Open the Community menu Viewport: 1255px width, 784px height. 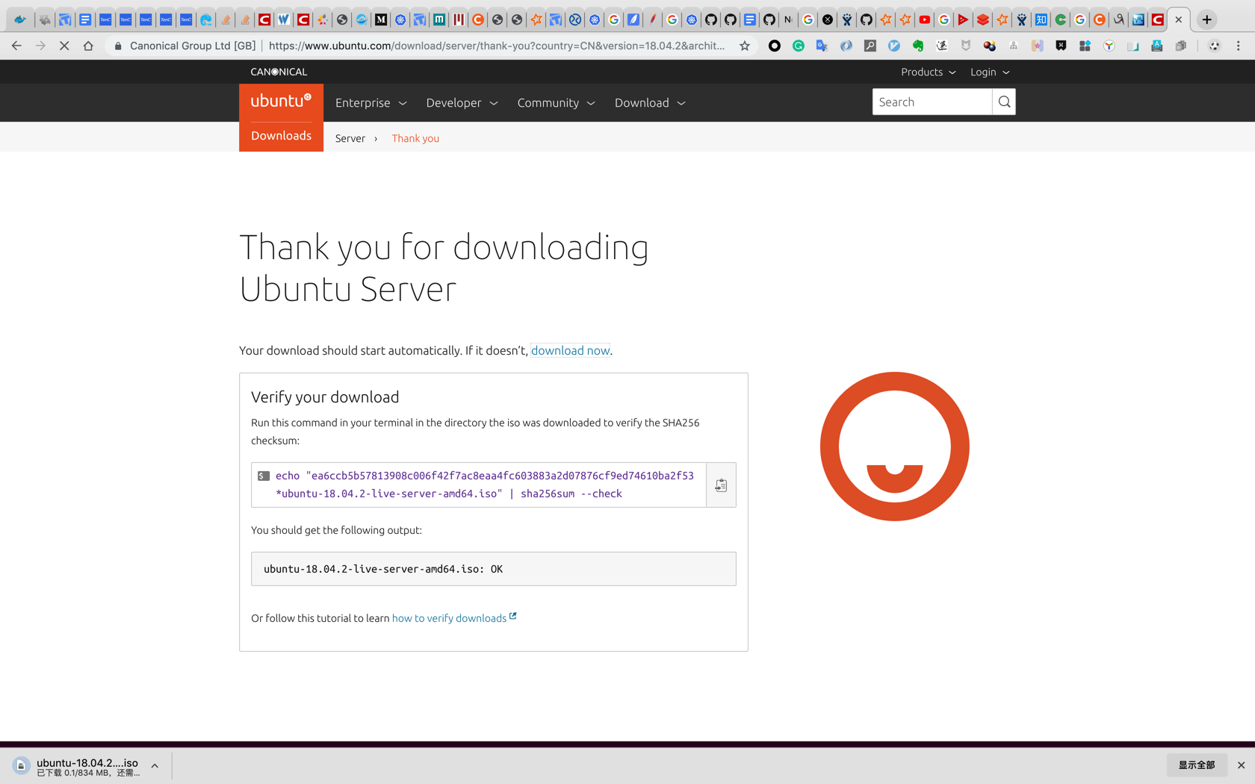[556, 103]
